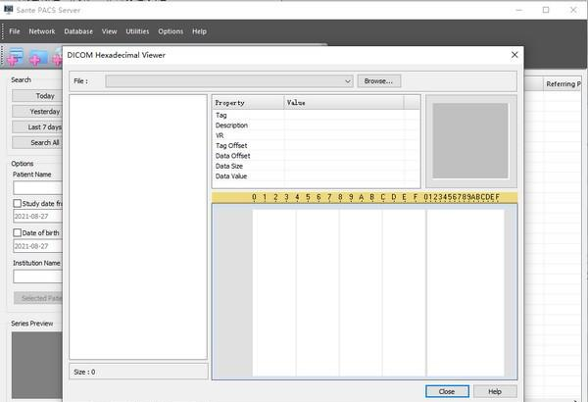Open the Database menu
The width and height of the screenshot is (588, 402).
tap(78, 31)
